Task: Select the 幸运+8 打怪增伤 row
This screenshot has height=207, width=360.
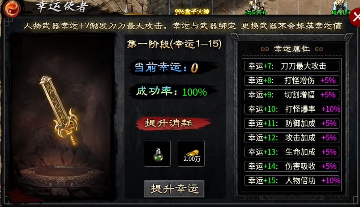Action: coord(292,80)
